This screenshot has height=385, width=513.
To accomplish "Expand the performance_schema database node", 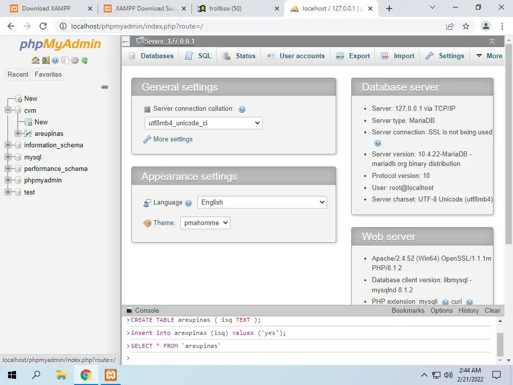I will click(8, 168).
